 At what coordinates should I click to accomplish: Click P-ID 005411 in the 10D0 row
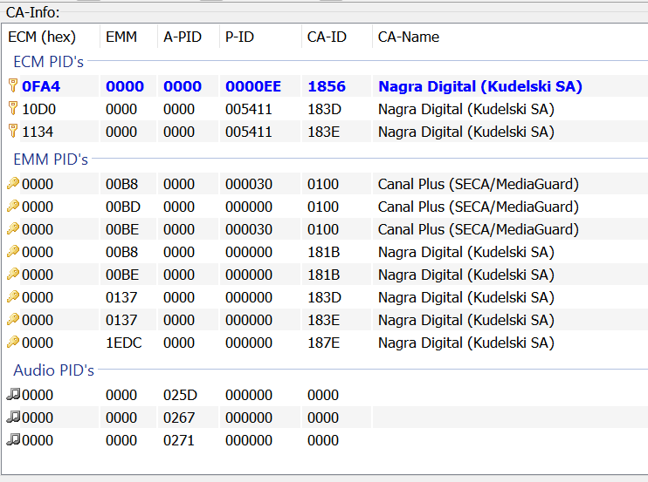point(249,109)
